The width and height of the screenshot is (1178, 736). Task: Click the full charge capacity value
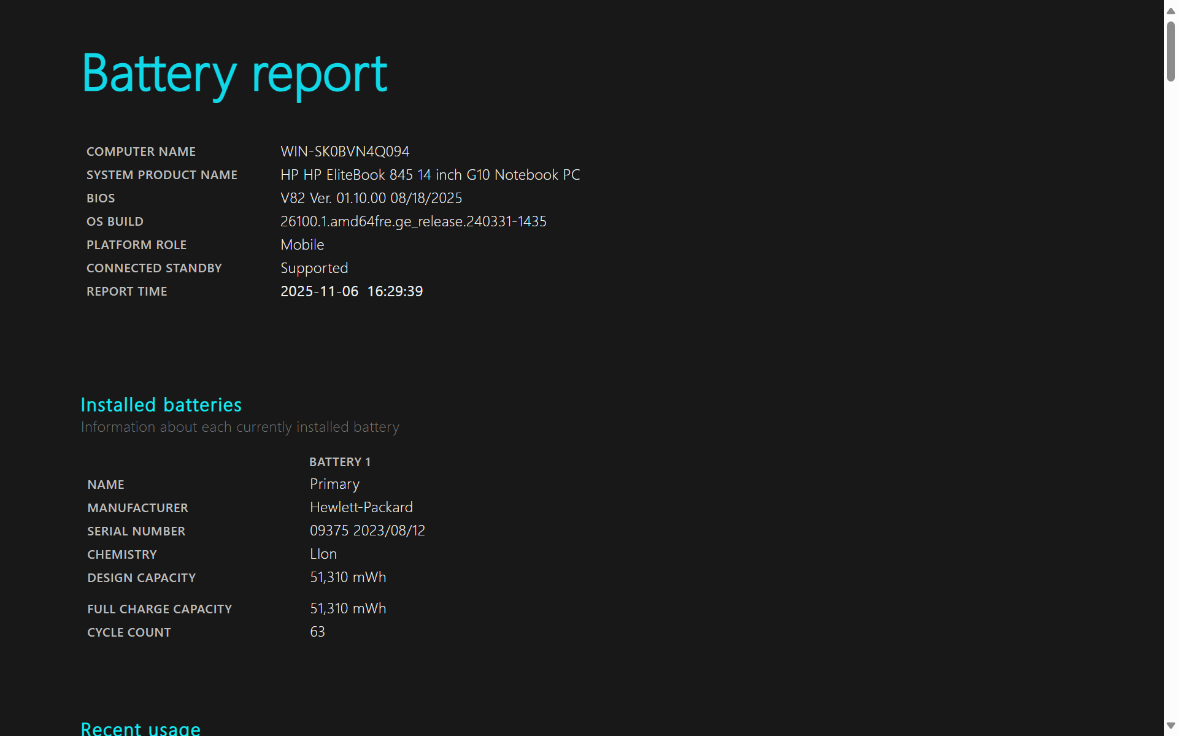coord(348,608)
